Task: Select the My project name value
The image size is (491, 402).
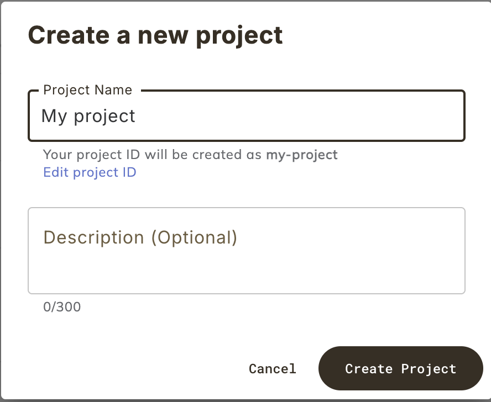Action: click(88, 115)
